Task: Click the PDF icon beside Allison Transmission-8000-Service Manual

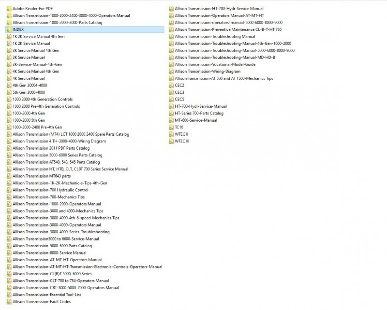Action: point(9,253)
